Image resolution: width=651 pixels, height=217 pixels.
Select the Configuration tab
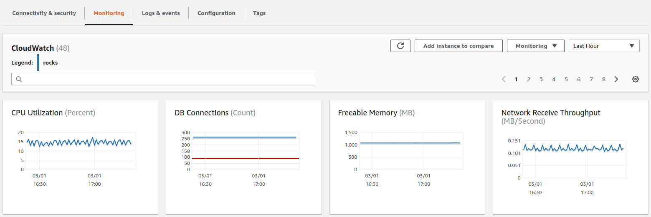216,13
